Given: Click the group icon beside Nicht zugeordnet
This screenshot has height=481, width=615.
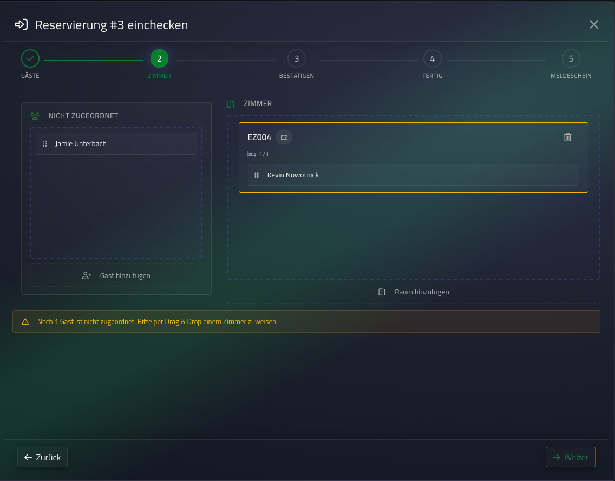Looking at the screenshot, I should pyautogui.click(x=35, y=116).
